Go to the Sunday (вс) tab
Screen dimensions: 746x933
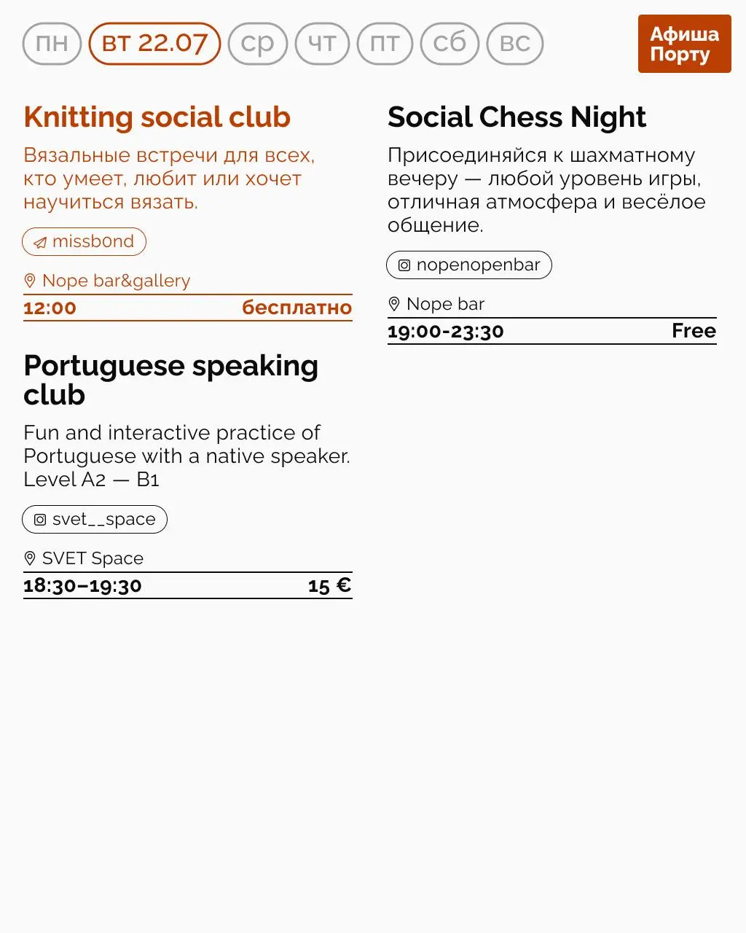[x=514, y=44]
